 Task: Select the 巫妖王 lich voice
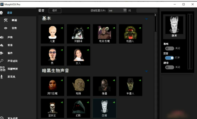coord(53,108)
